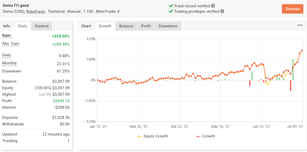Open the General info tab

pos(42,26)
